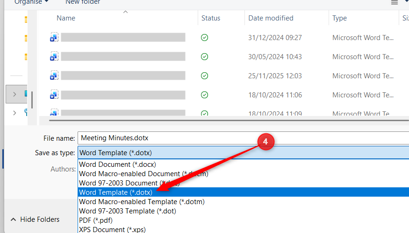Viewport: 409px width, 233px height.
Task: Click the sync status icon for 31/12/2024 file
Action: tap(205, 37)
